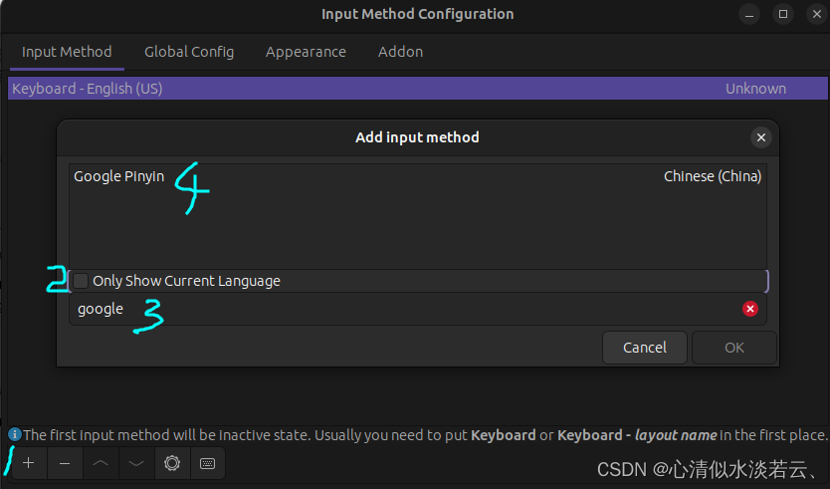This screenshot has width=830, height=489.
Task: Open the Addon tab
Action: click(401, 52)
